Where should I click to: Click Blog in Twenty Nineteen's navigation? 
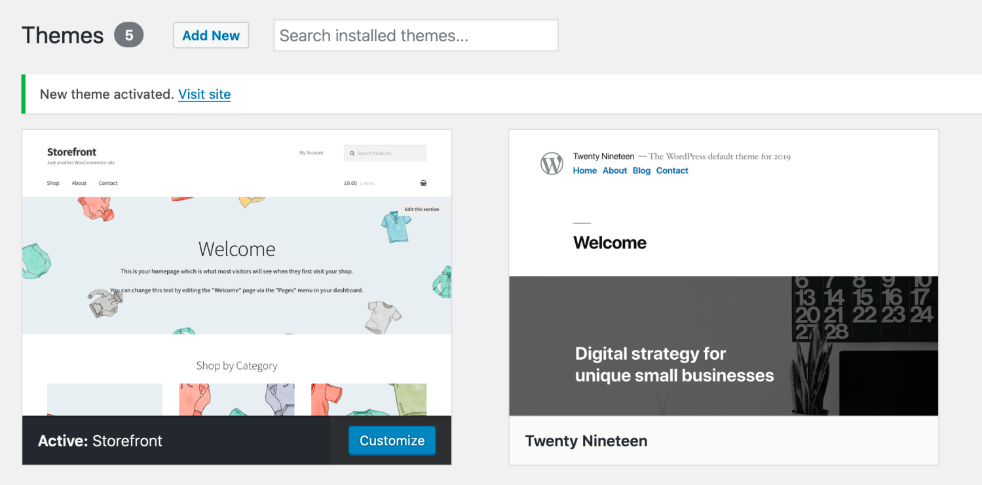[641, 170]
